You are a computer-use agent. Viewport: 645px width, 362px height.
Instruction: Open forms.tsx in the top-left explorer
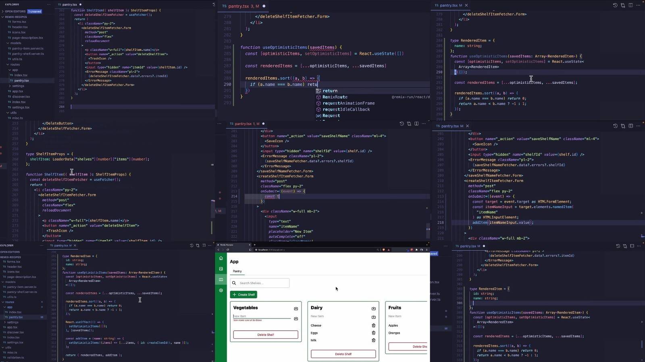pyautogui.click(x=19, y=22)
